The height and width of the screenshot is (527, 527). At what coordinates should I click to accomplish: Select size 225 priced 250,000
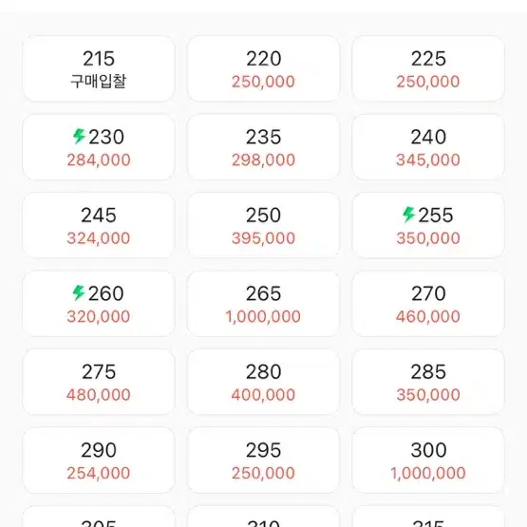coord(428,69)
